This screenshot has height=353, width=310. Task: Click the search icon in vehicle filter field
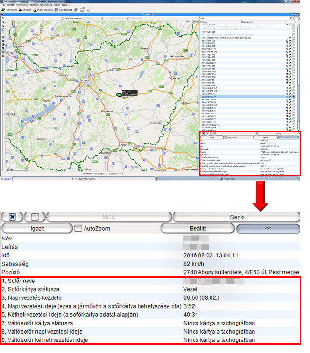[x=290, y=18]
